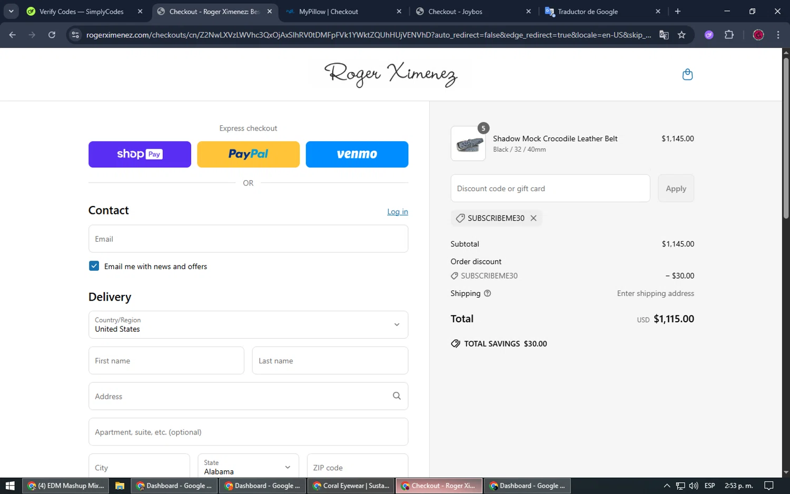Click the taskbar clock showing 2:53 p. m.
Screen dimensions: 790x494
click(x=738, y=486)
